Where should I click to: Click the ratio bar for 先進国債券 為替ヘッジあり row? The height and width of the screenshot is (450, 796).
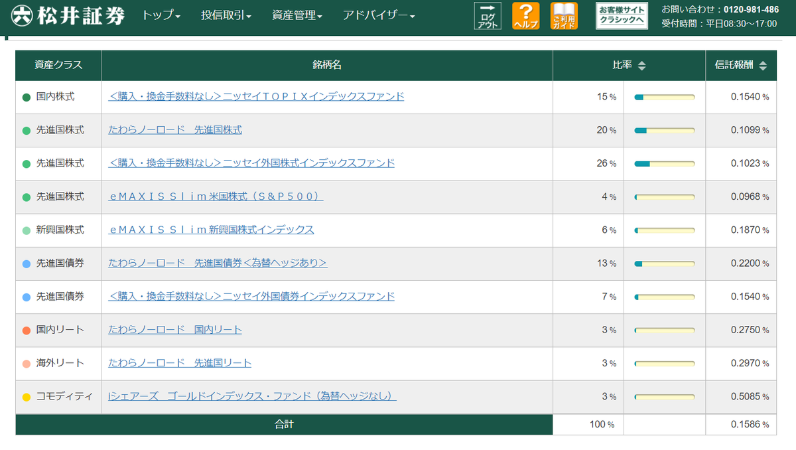coord(665,263)
